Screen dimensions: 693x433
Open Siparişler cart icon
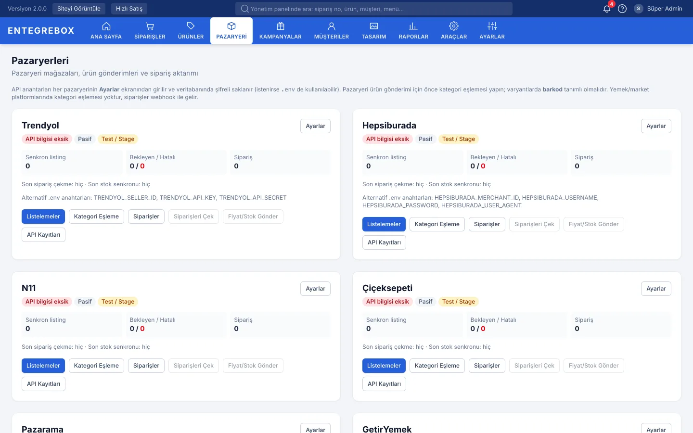pos(150,26)
